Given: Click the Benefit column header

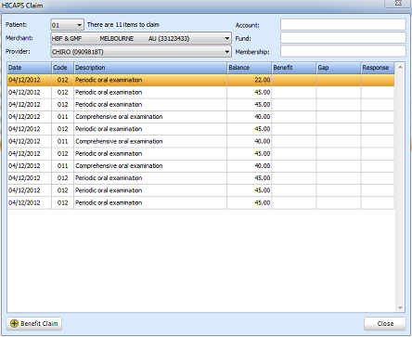Looking at the screenshot, I should tap(294, 68).
